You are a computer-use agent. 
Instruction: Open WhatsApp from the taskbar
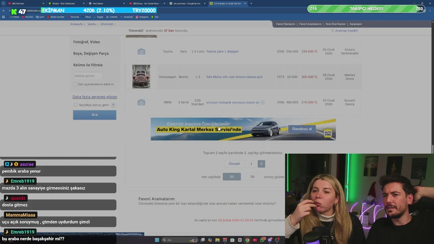coord(262,240)
